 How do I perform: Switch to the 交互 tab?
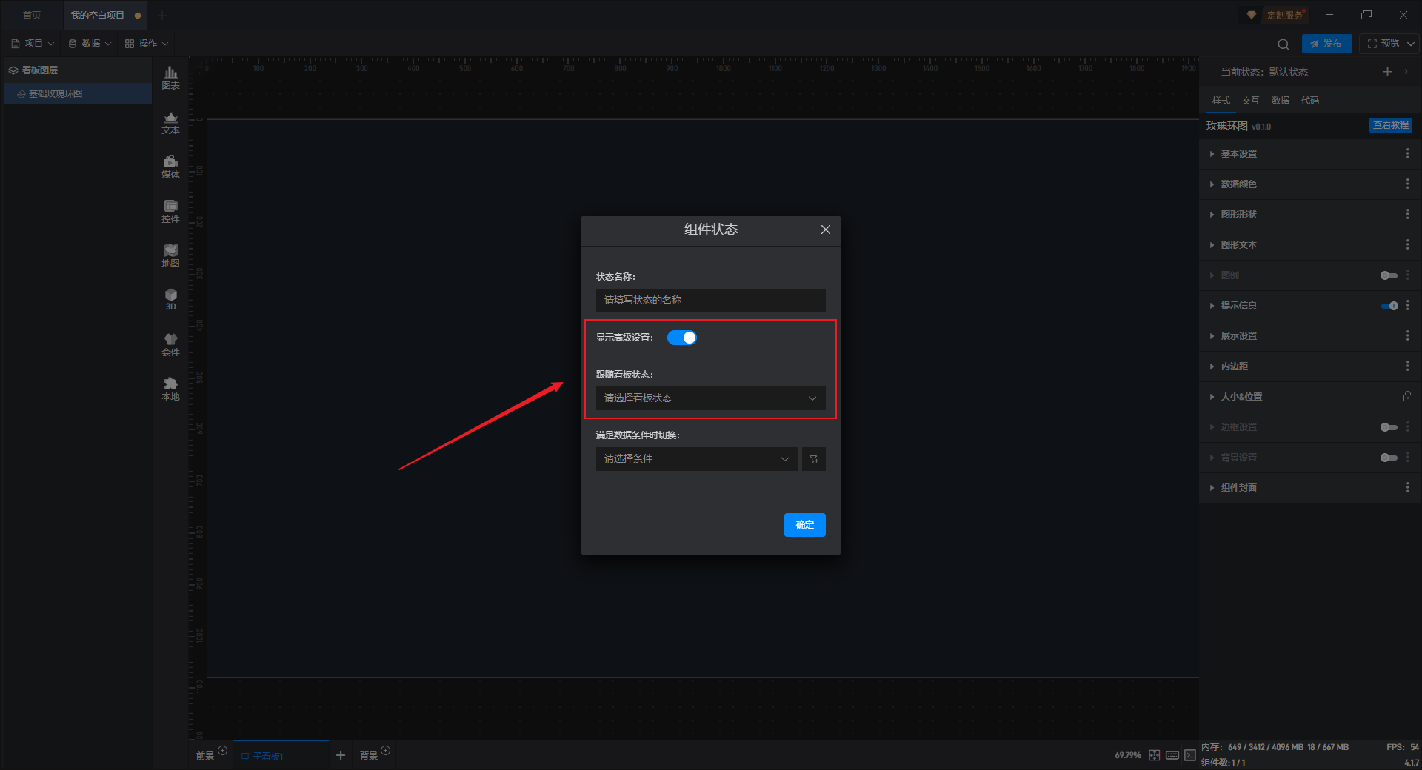click(1251, 101)
